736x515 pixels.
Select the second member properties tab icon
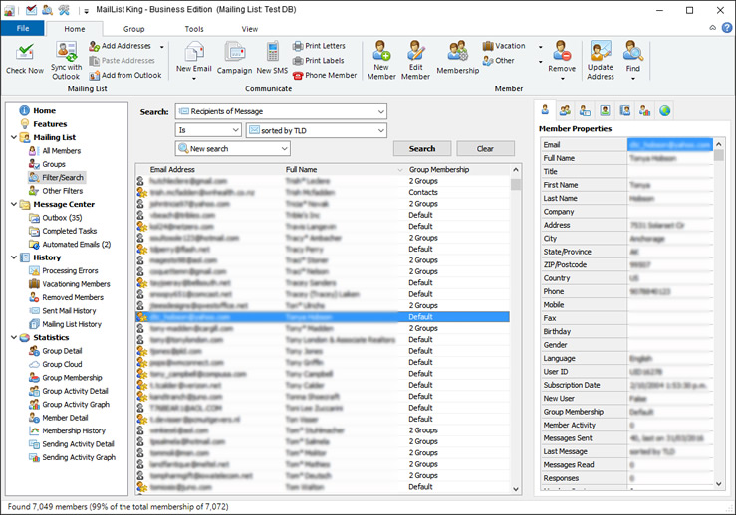point(565,111)
